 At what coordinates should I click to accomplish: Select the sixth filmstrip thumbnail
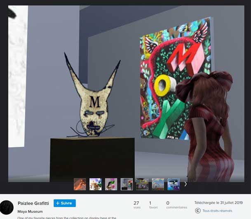158,184
